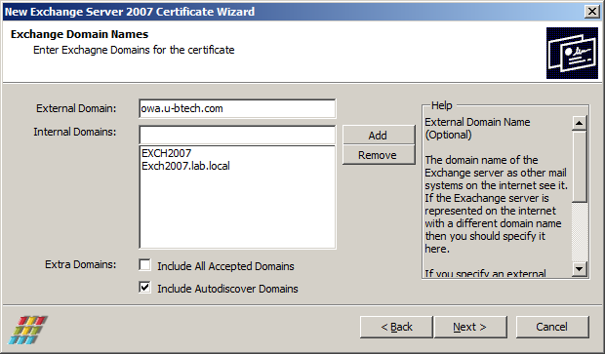Click the Help panel scroll down arrow
This screenshot has width=605, height=354.
tap(580, 269)
